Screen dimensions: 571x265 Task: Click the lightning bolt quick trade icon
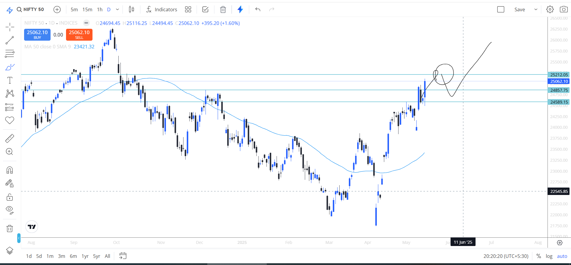pos(240,9)
